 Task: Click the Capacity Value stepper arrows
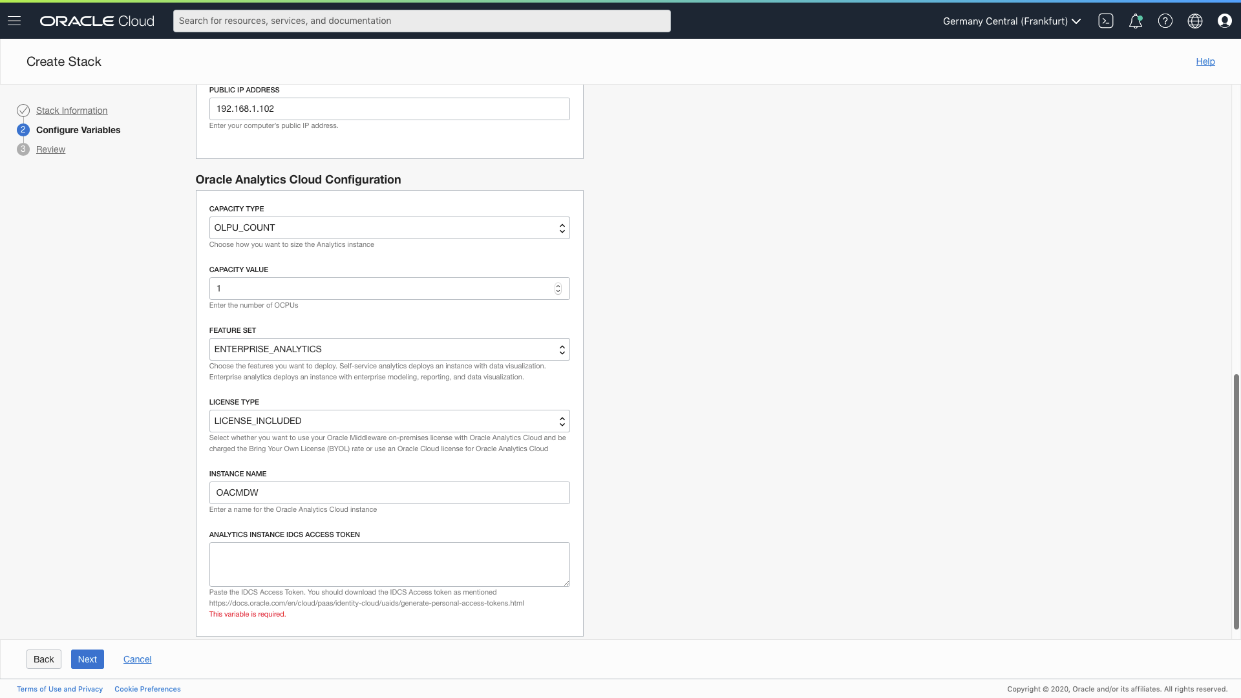558,288
